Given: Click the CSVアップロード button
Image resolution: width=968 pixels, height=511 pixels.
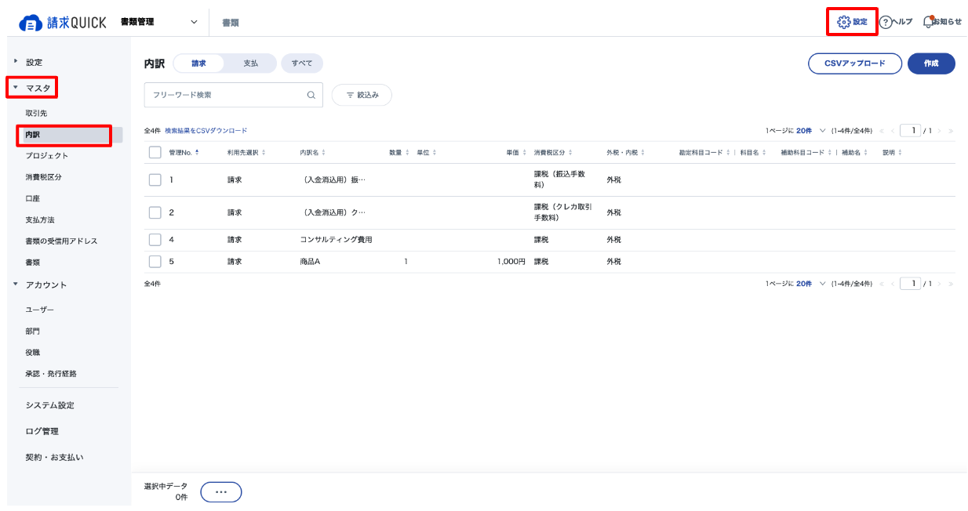Looking at the screenshot, I should [855, 63].
